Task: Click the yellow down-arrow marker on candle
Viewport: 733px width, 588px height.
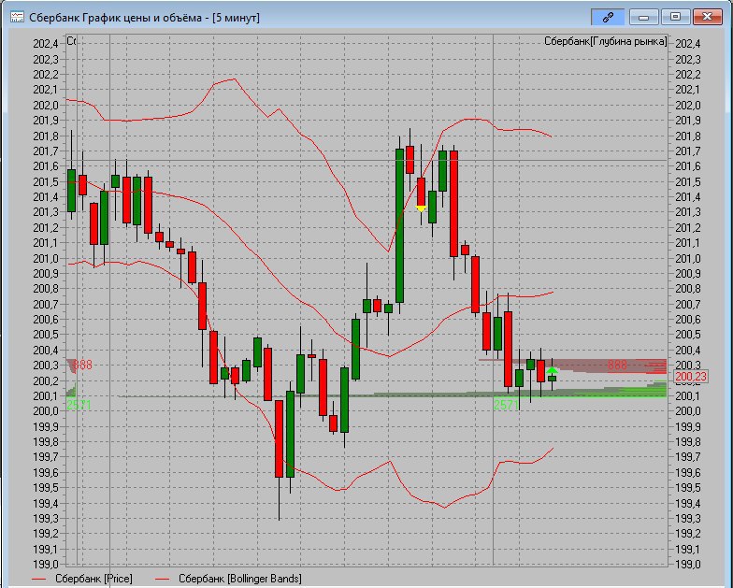Action: click(x=421, y=208)
